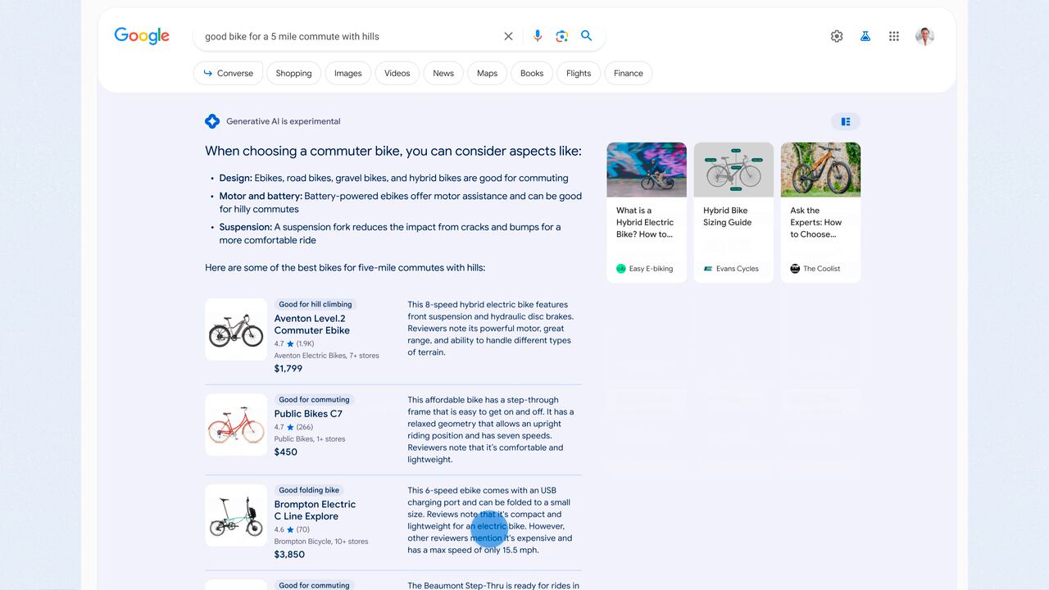Viewport: 1049px width, 590px height.
Task: Click the colorful Google logo
Action: click(x=141, y=35)
